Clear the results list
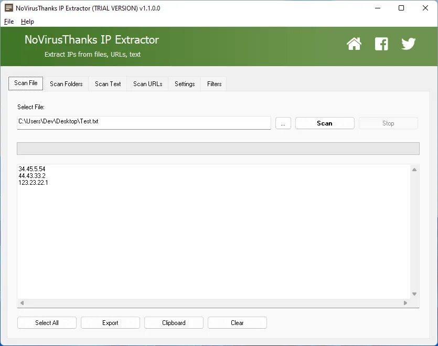 tap(237, 323)
